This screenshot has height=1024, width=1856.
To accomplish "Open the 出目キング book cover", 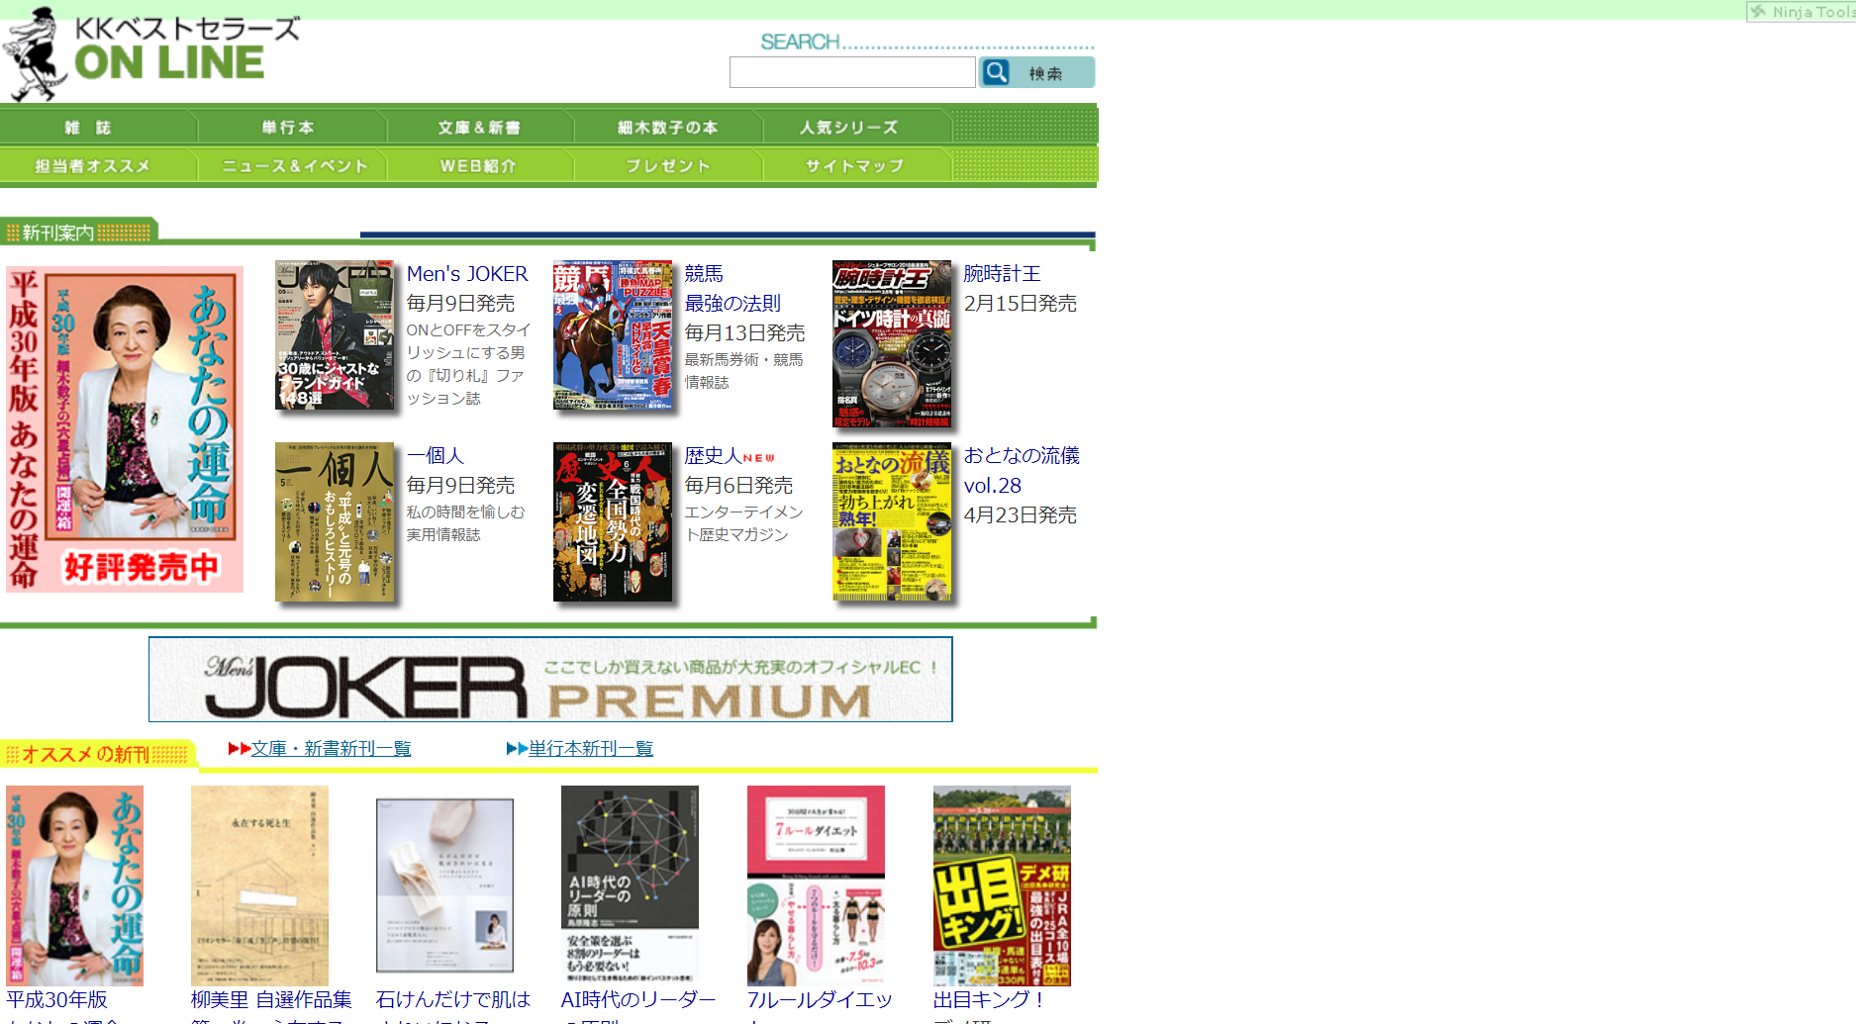I will [1002, 885].
